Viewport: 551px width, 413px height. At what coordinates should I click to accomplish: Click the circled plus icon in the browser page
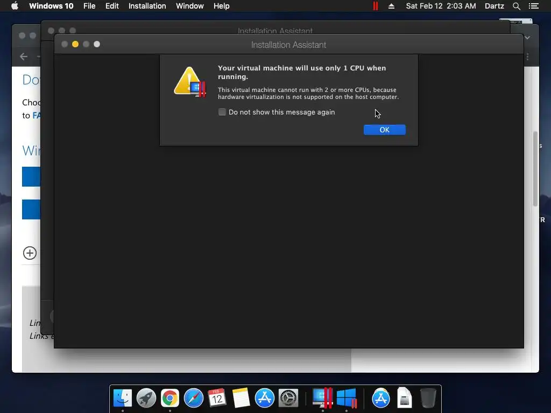coord(30,253)
